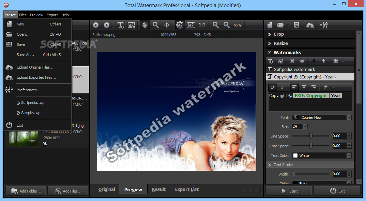The image size is (366, 201).
Task: Choose Upload Original Files... menu entry
Action: pyautogui.click(x=38, y=67)
